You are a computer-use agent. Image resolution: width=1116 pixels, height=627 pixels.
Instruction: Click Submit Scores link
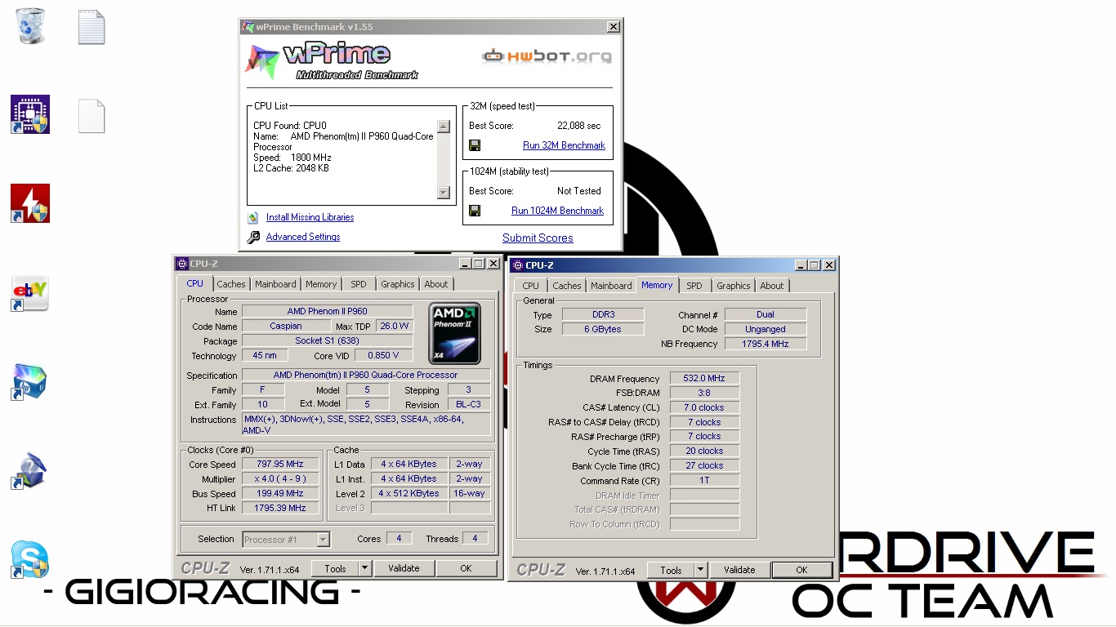(x=538, y=238)
